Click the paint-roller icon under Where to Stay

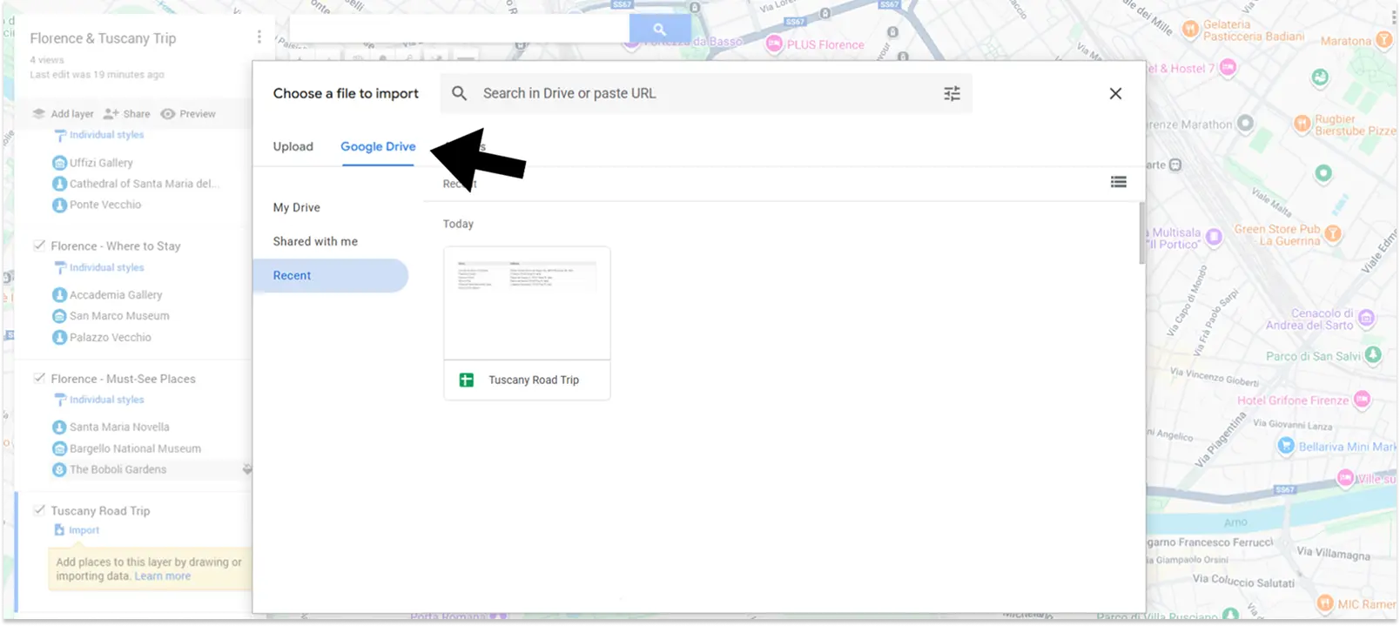60,267
